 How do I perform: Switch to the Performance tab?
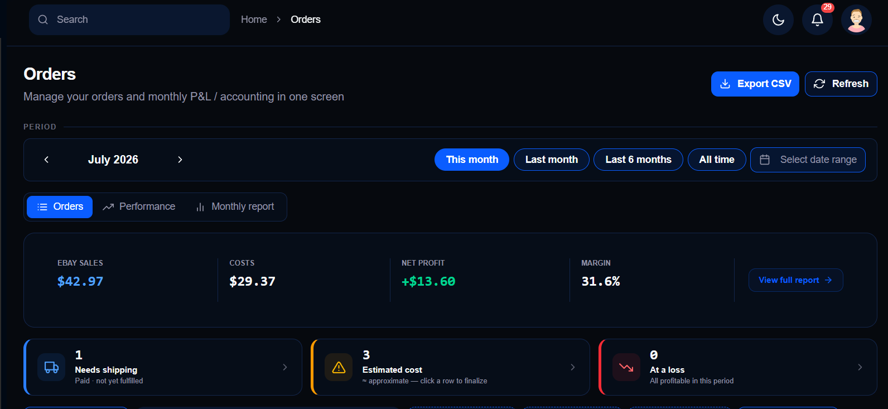click(139, 207)
